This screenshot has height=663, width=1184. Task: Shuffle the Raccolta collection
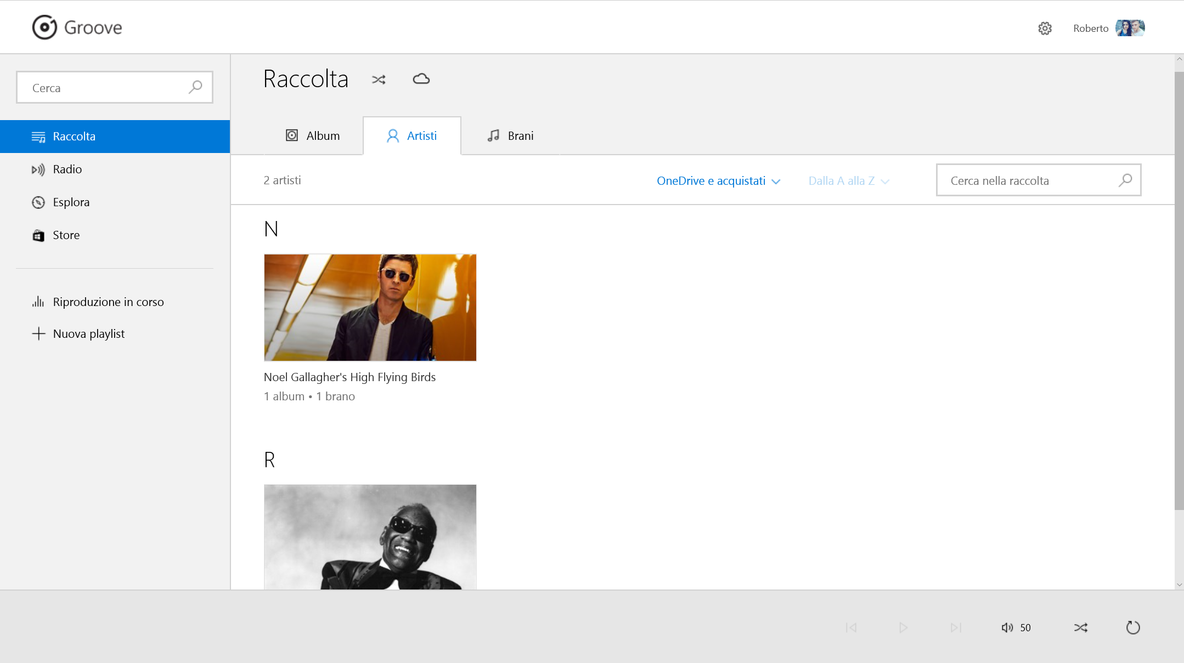pos(379,80)
